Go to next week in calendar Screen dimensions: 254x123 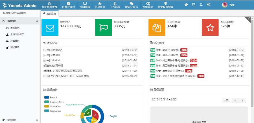242,100
